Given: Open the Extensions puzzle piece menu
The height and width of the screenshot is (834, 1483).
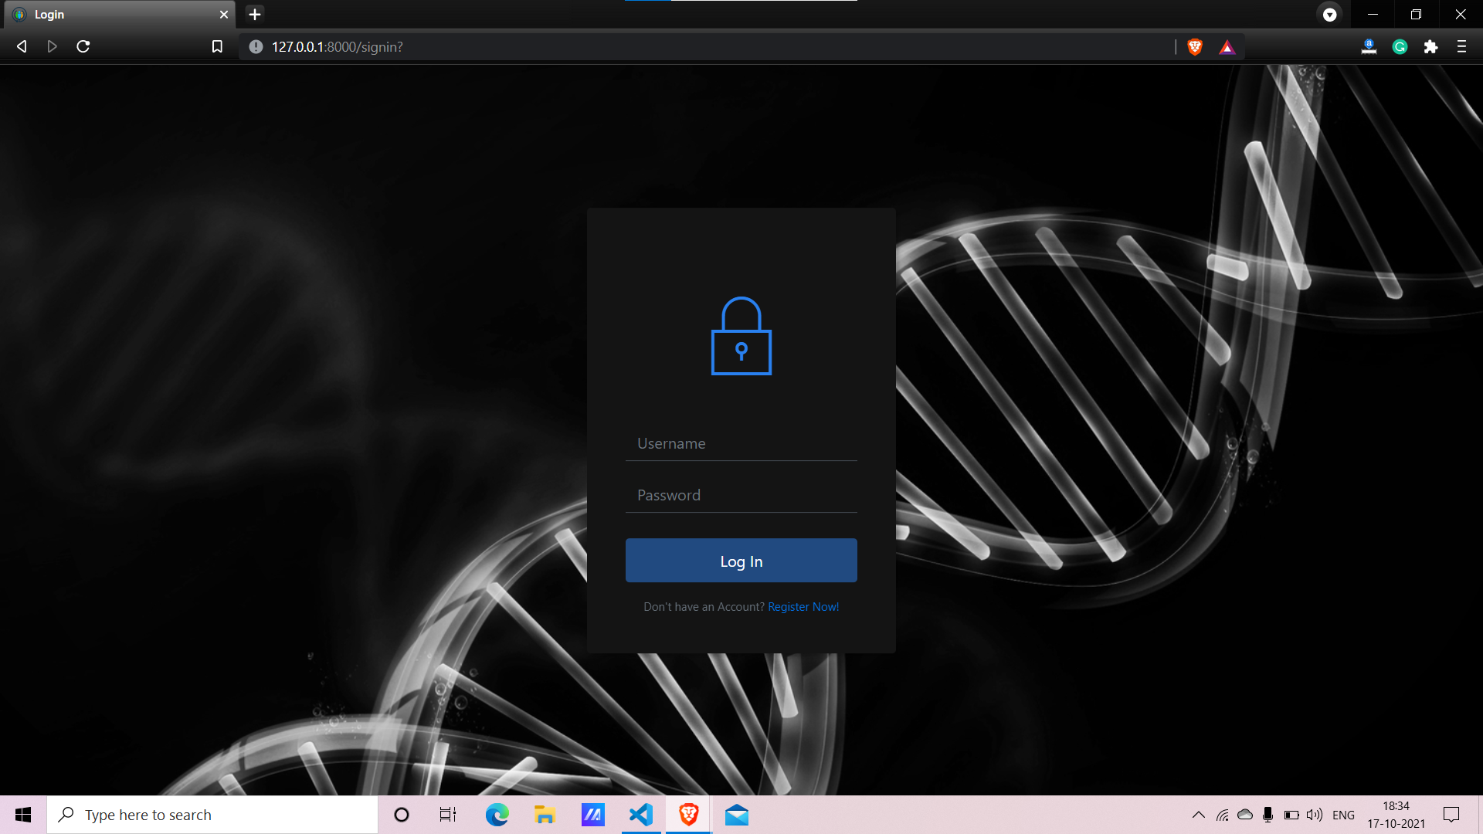Looking at the screenshot, I should [x=1430, y=47].
